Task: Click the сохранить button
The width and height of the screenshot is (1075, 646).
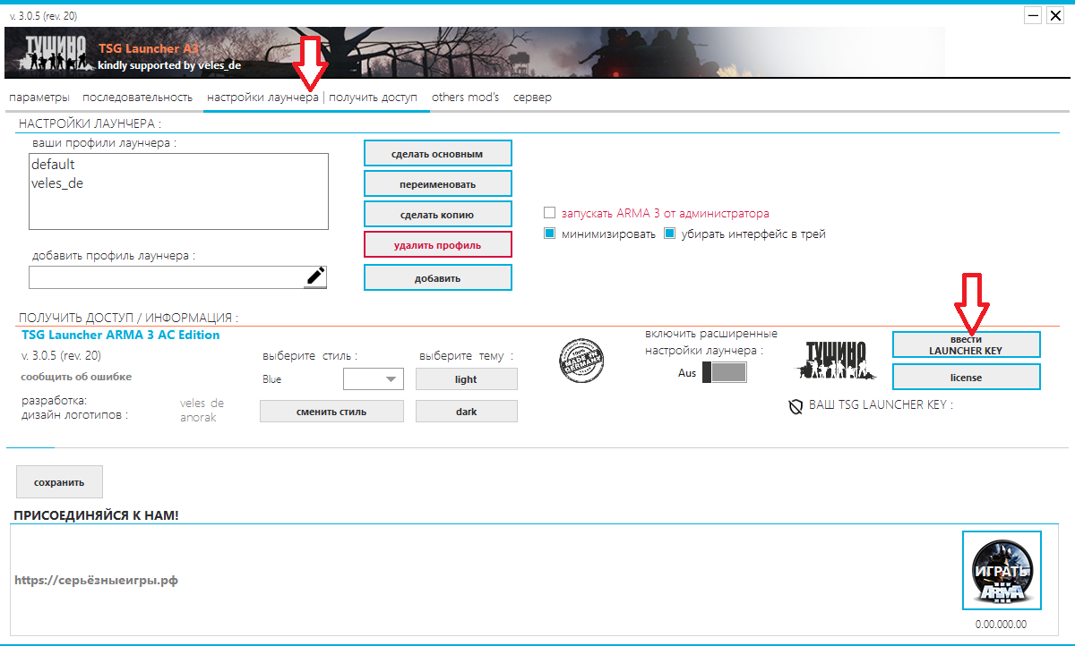Action: [59, 481]
